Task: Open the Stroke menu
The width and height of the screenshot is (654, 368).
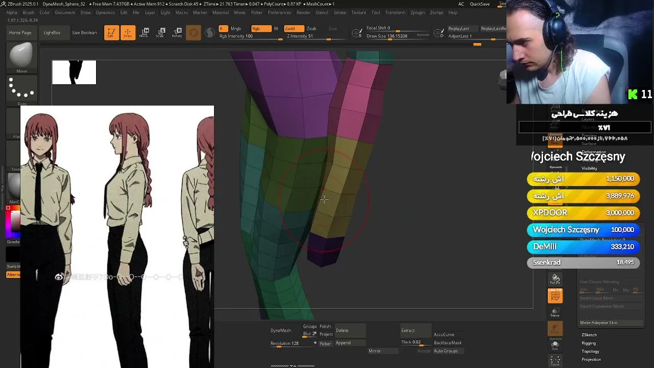Action: pyautogui.click(x=340, y=13)
